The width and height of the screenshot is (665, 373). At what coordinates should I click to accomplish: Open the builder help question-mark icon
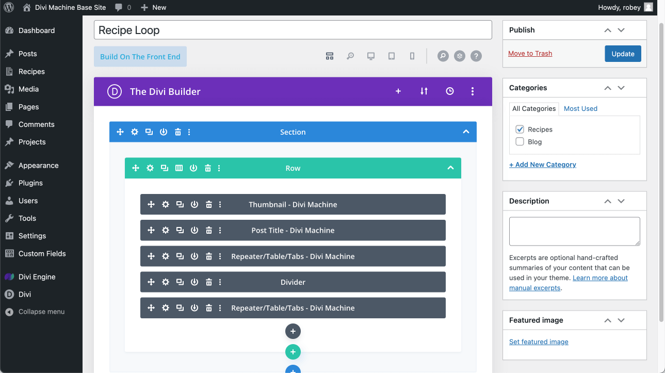[x=476, y=56]
